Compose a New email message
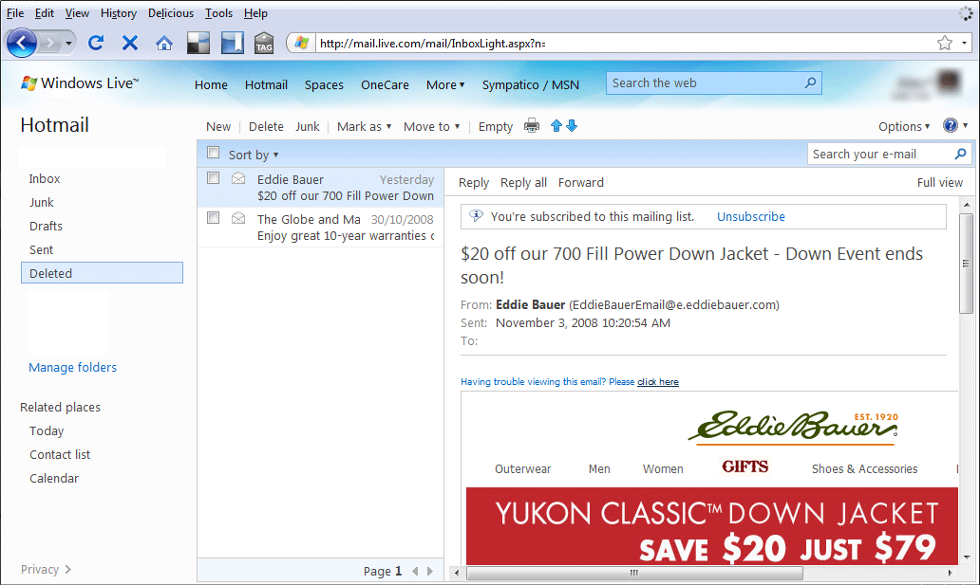This screenshot has width=980, height=585. pyautogui.click(x=218, y=127)
